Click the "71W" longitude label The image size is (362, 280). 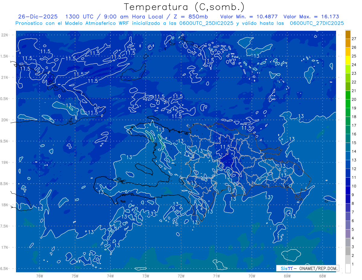216,276
